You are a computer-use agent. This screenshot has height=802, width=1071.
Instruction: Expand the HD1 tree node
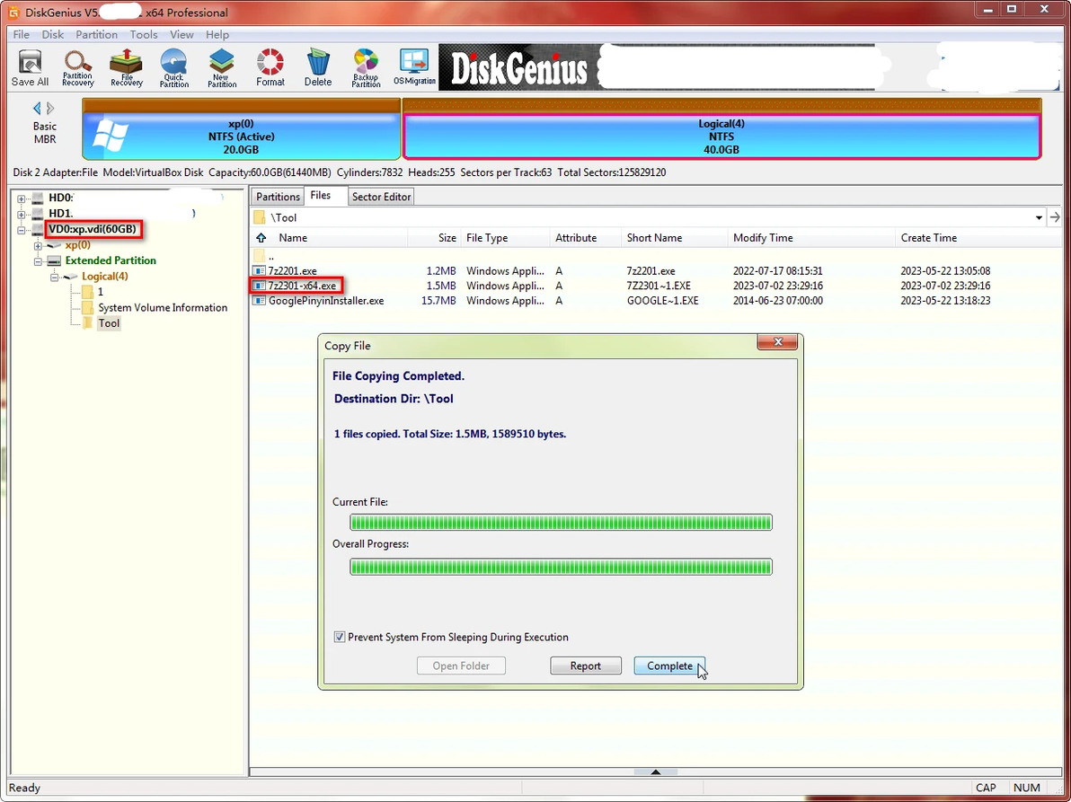[22, 214]
